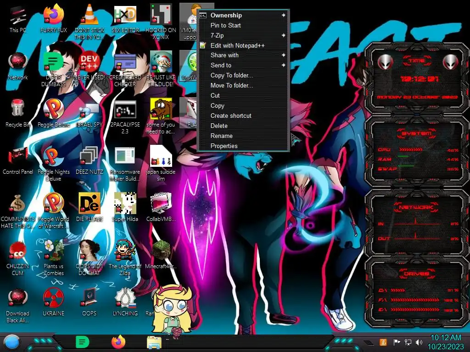Select the FURRY FUX Firefox shortcut
Screen dimensions: 470x352
(54, 18)
